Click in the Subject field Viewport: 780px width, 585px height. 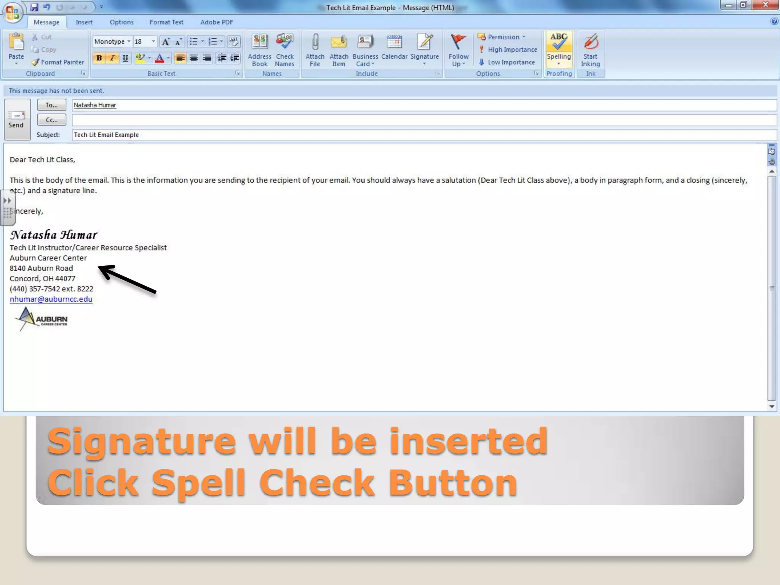tap(424, 135)
